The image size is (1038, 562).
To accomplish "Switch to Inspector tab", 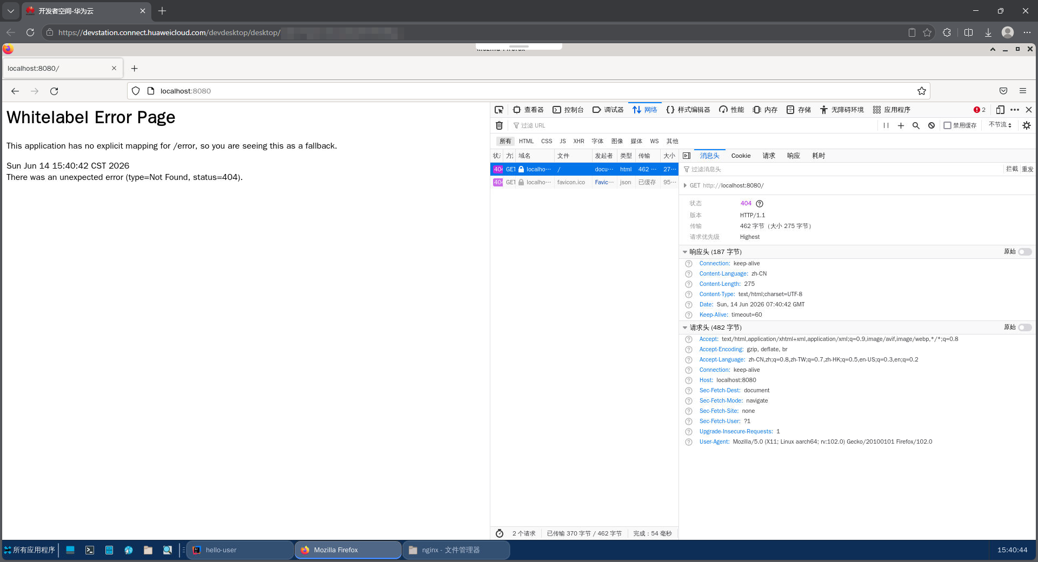I will tap(528, 110).
